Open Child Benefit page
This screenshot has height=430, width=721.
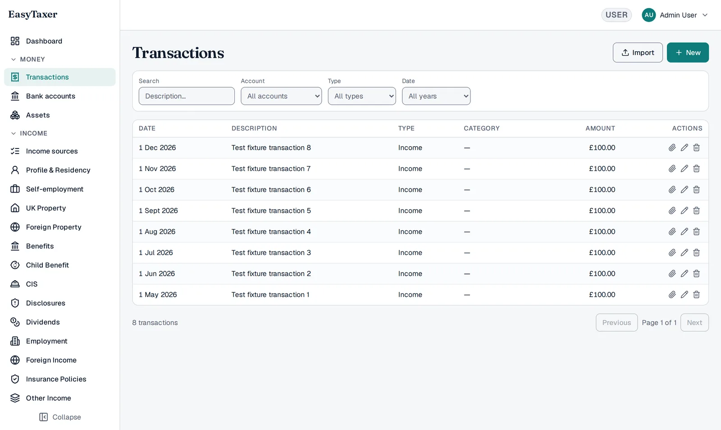point(60,265)
